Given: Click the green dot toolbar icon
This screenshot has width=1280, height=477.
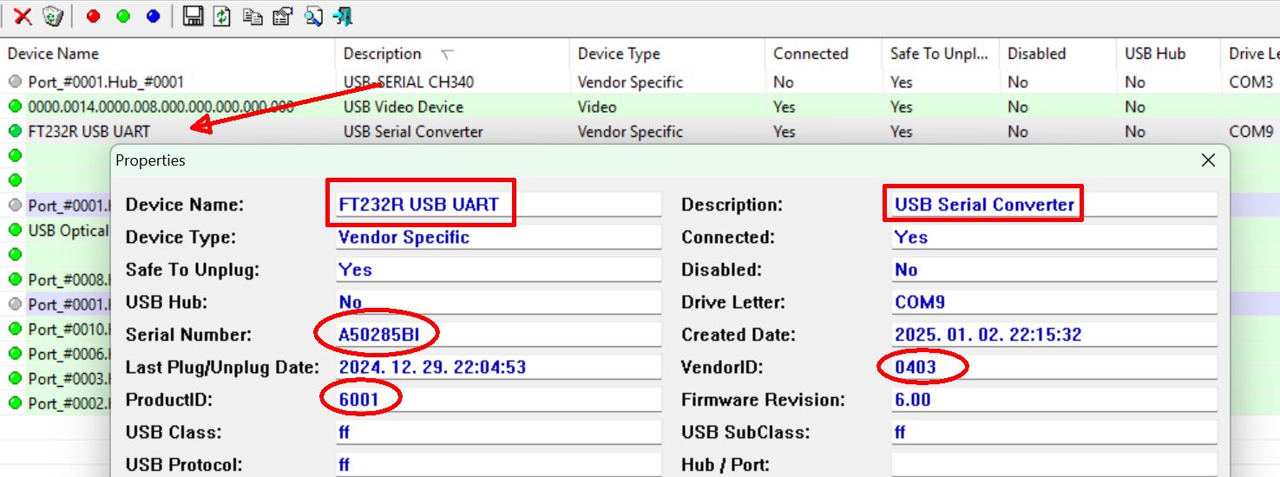Looking at the screenshot, I should (123, 16).
